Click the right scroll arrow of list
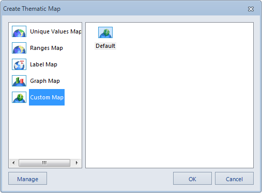Viewport: 262px width, 193px height. [x=76, y=163]
